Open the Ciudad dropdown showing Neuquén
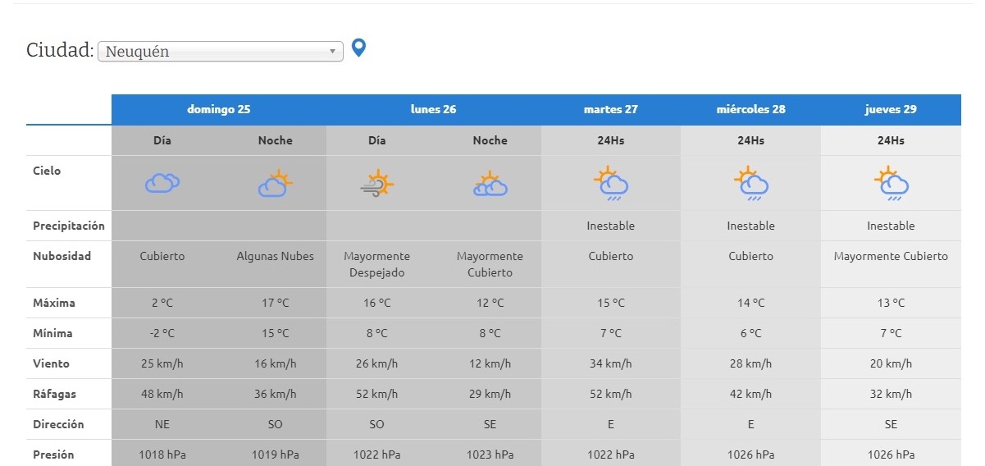Viewport: 985px width, 466px height. (220, 52)
